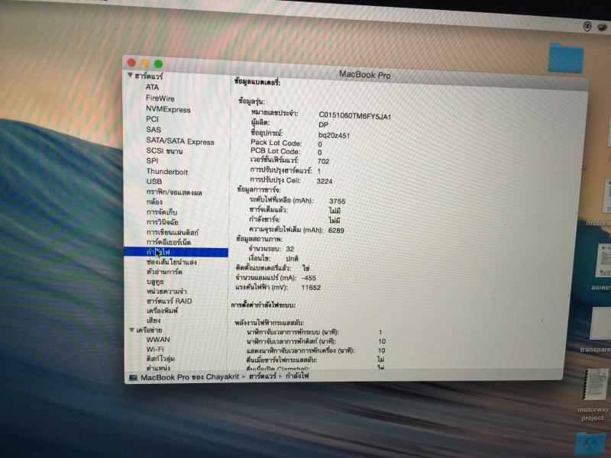Select ATA in the hardware list
Viewport: 611px width, 458px height.
pos(153,87)
